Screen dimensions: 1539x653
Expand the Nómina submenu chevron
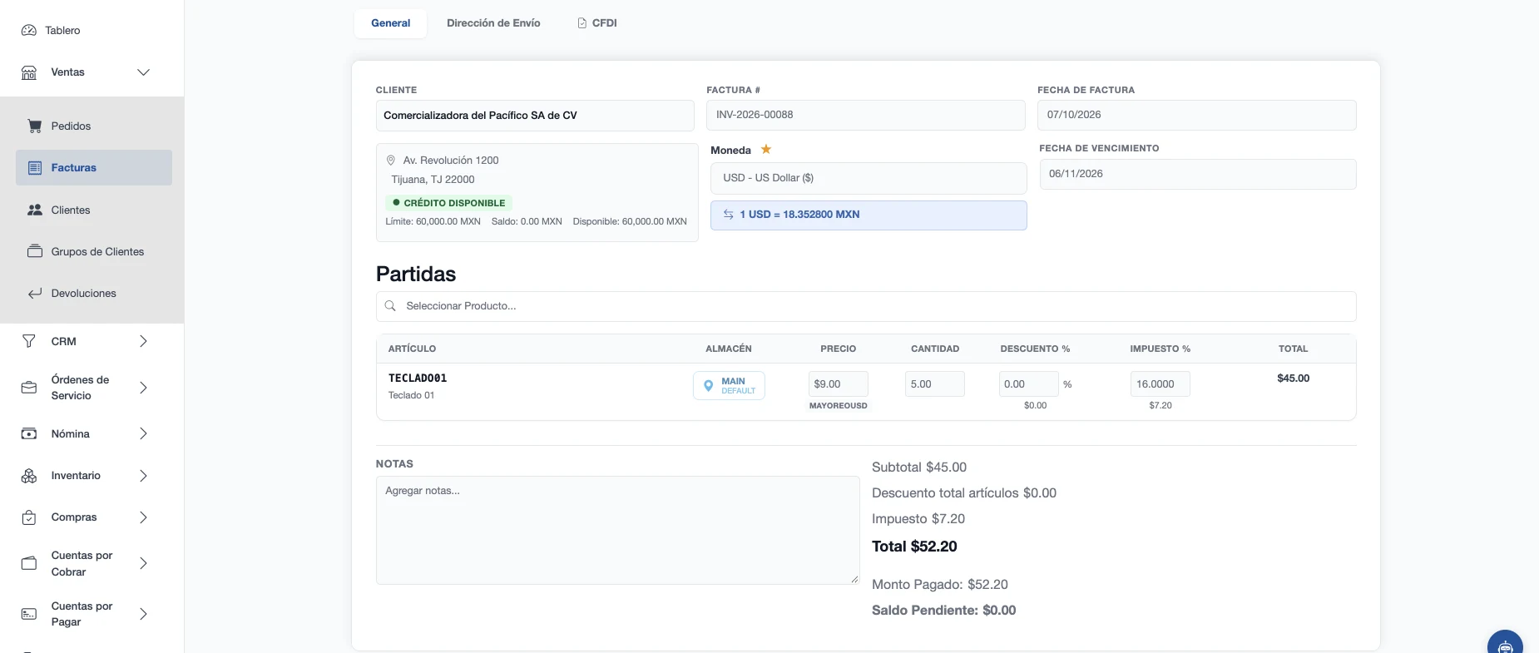click(143, 433)
